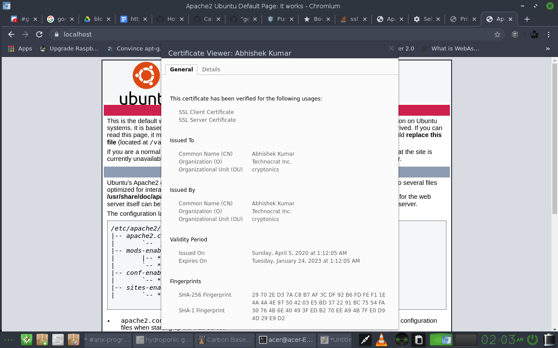The image size is (558, 348).
Task: Click SHA-1 fingerprint value
Action: [x=319, y=315]
